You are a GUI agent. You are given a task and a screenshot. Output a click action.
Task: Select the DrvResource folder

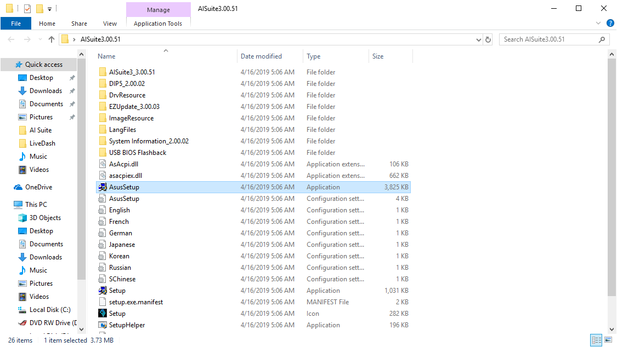pos(127,95)
